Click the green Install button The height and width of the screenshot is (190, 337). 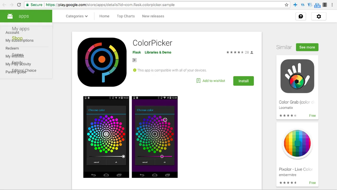tap(243, 81)
